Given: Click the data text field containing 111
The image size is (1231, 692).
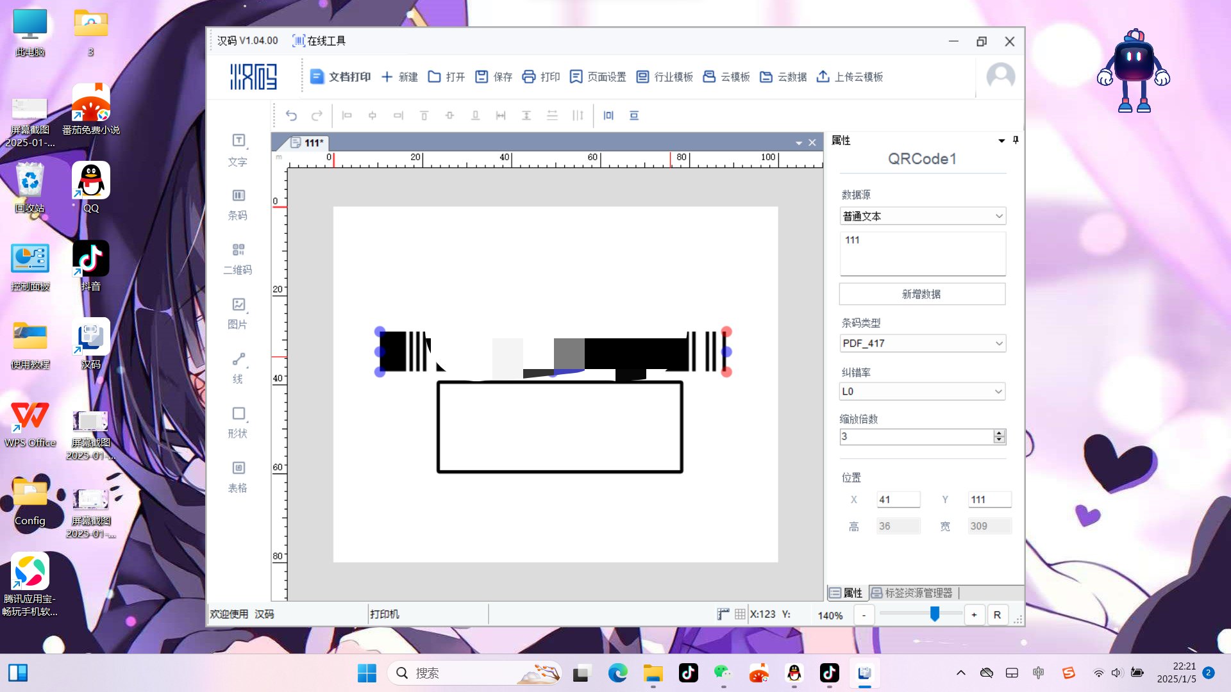Looking at the screenshot, I should pos(923,254).
